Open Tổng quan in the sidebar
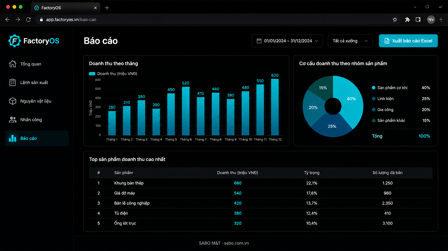 pos(37,64)
